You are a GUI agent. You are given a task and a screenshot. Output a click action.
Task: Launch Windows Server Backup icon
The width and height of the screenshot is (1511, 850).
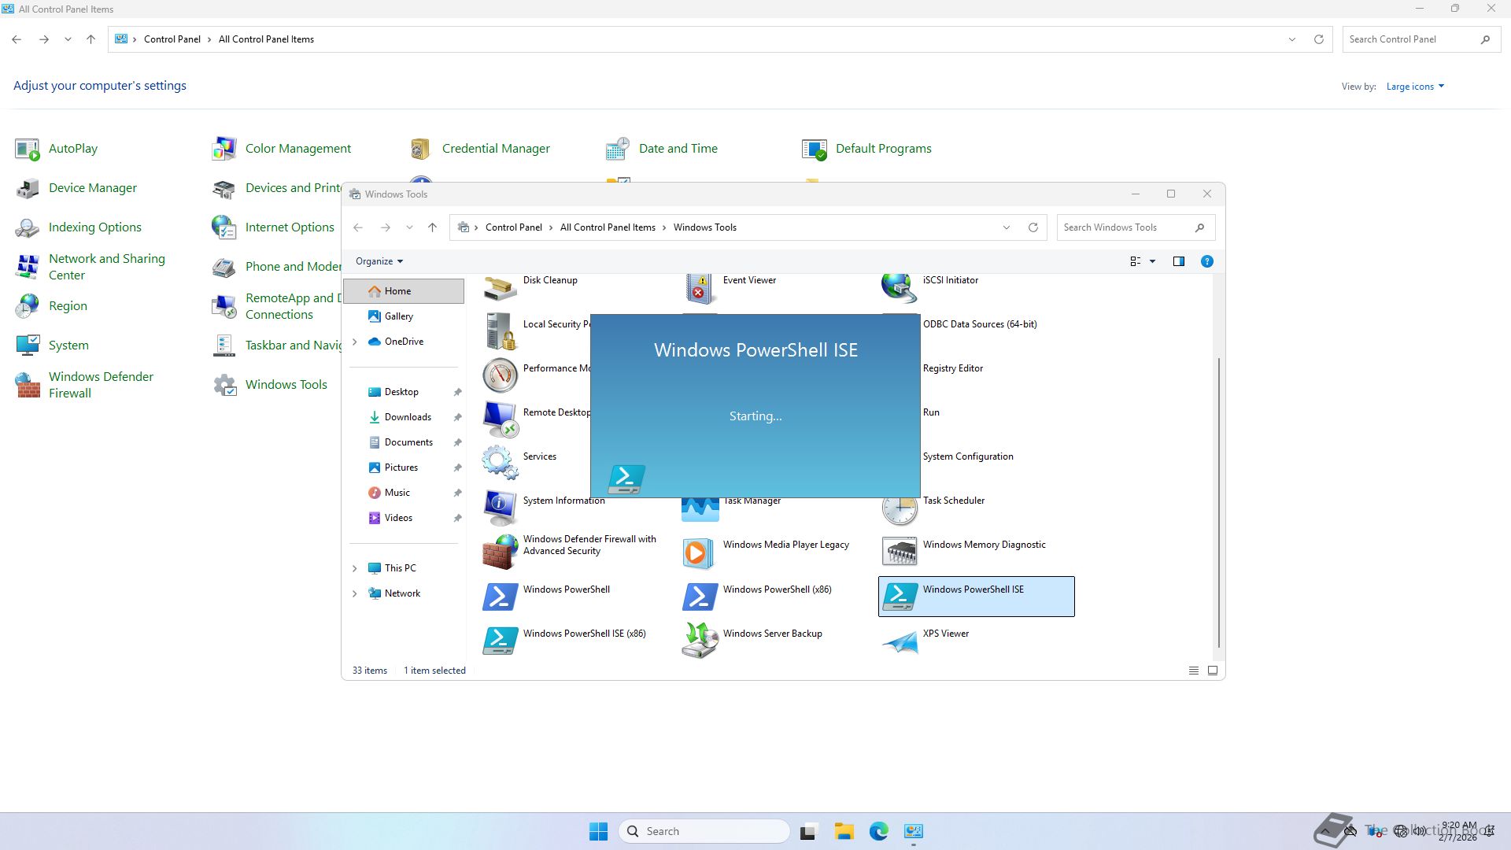700,640
